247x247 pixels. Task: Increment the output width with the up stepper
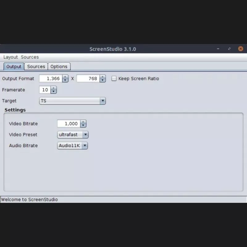(x=65, y=77)
